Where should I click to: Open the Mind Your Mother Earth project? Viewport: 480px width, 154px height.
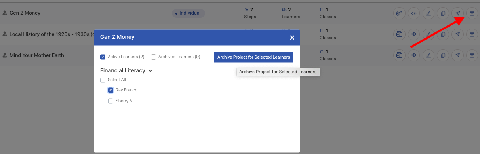[x=36, y=55]
